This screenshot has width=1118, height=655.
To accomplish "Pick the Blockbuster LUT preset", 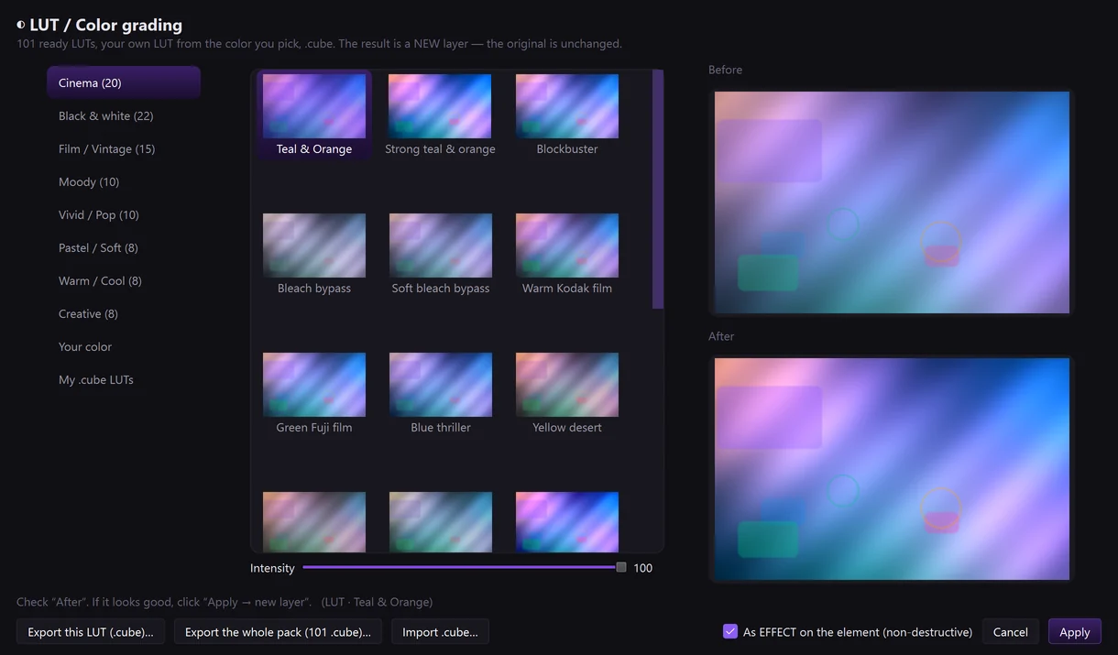I will (567, 115).
